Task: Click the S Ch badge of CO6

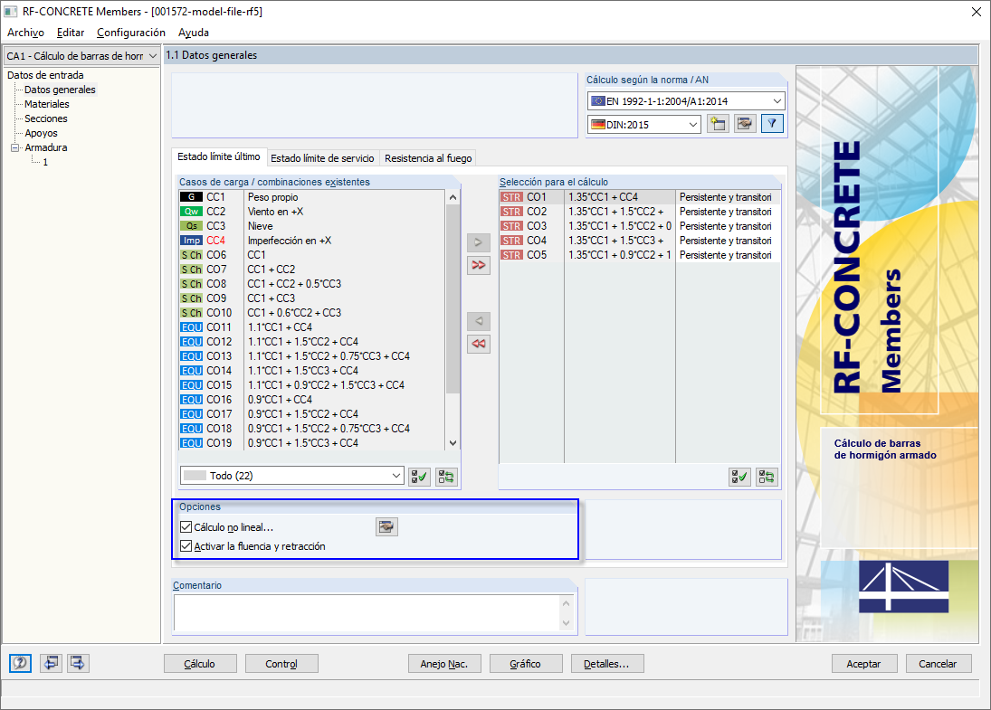Action: (192, 255)
